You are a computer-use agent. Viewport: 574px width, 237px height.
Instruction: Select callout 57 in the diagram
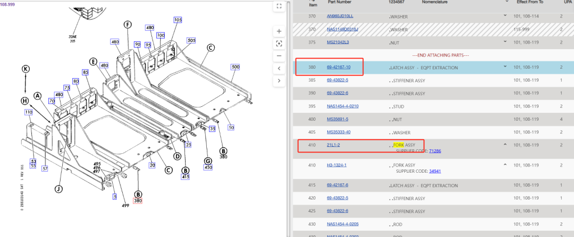tap(45, 168)
